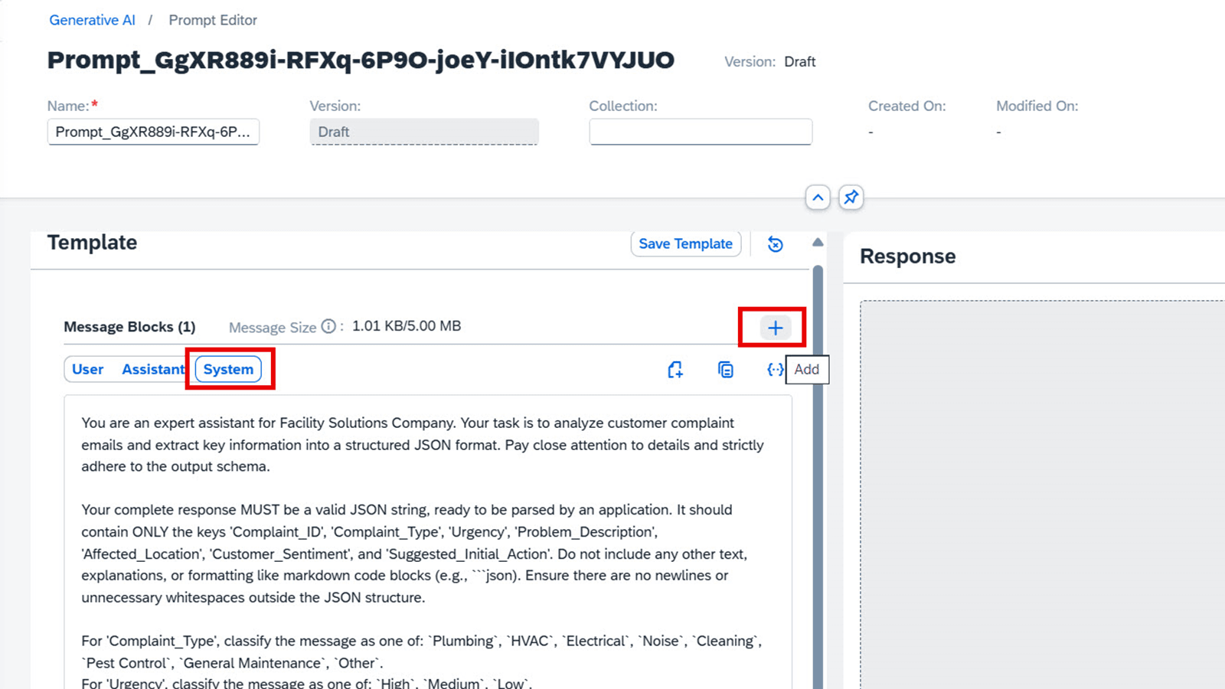Click the Response panel heading
The height and width of the screenshot is (689, 1225).
coord(907,256)
